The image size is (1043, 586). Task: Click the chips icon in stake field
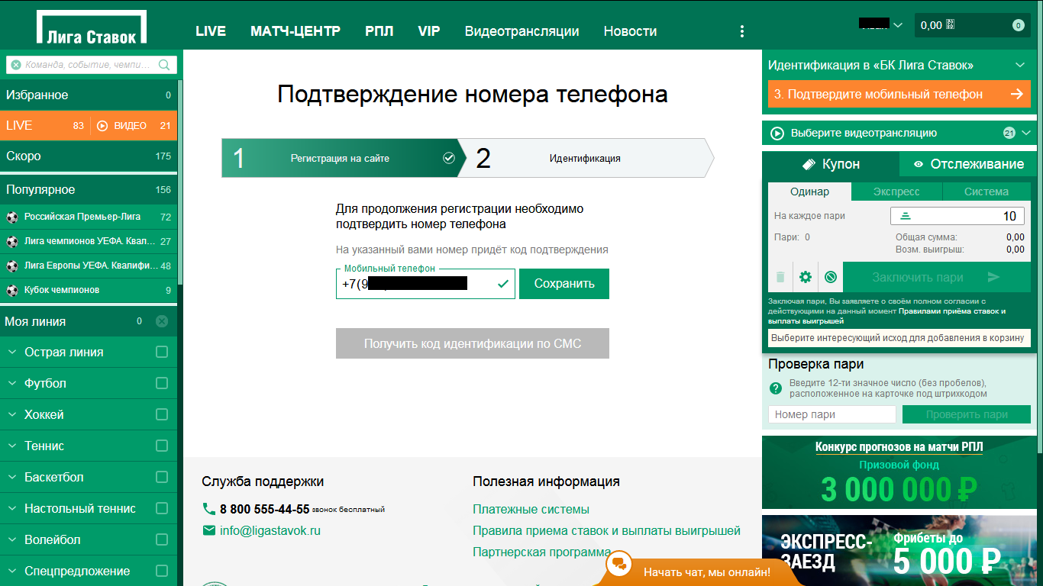pyautogui.click(x=906, y=216)
